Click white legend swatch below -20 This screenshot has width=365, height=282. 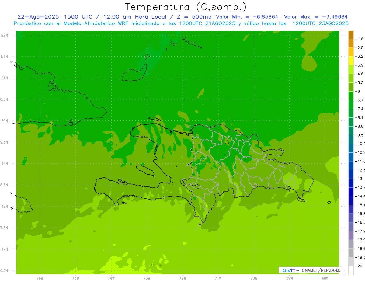point(351,270)
